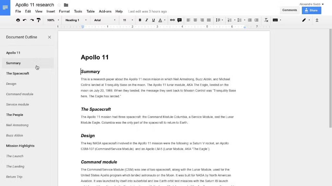Print the document using the printer icon

pyautogui.click(x=18, y=20)
